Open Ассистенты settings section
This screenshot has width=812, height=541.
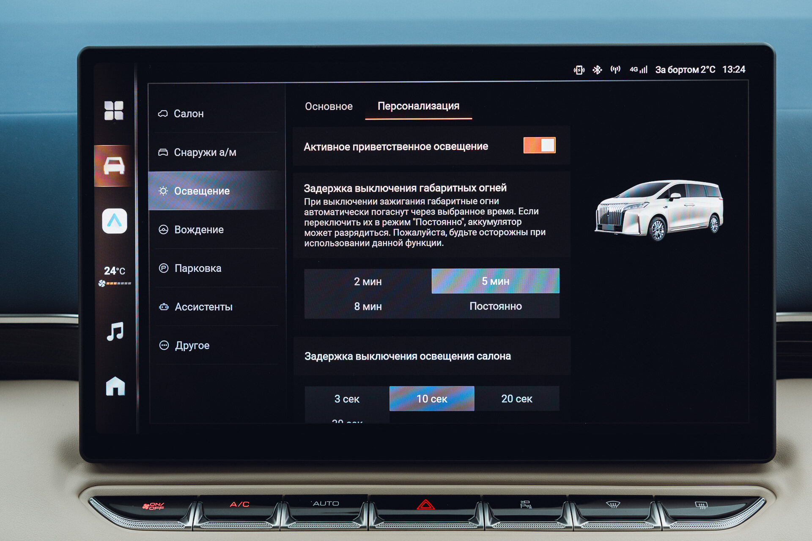(203, 307)
